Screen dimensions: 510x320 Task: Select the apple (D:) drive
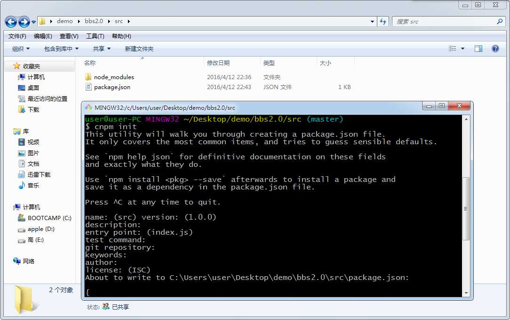[41, 229]
